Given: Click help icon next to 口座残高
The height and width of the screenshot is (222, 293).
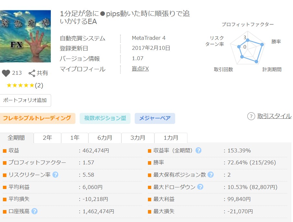Looking at the screenshot, I should pos(35,211).
